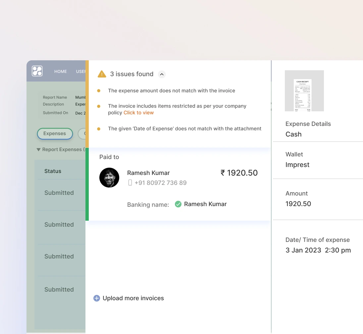Click the app logo icon
This screenshot has width=363, height=334.
click(x=37, y=71)
